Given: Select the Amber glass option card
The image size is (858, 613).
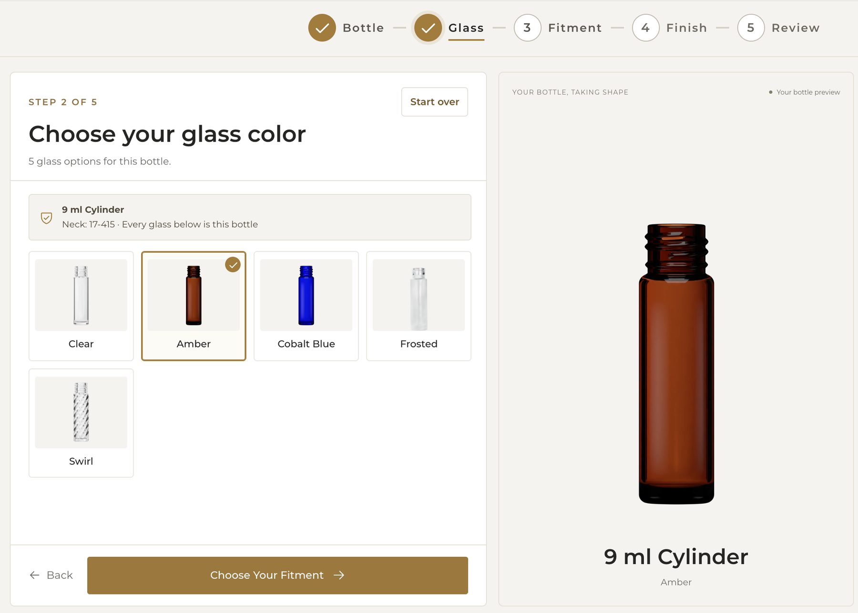Looking at the screenshot, I should point(194,306).
